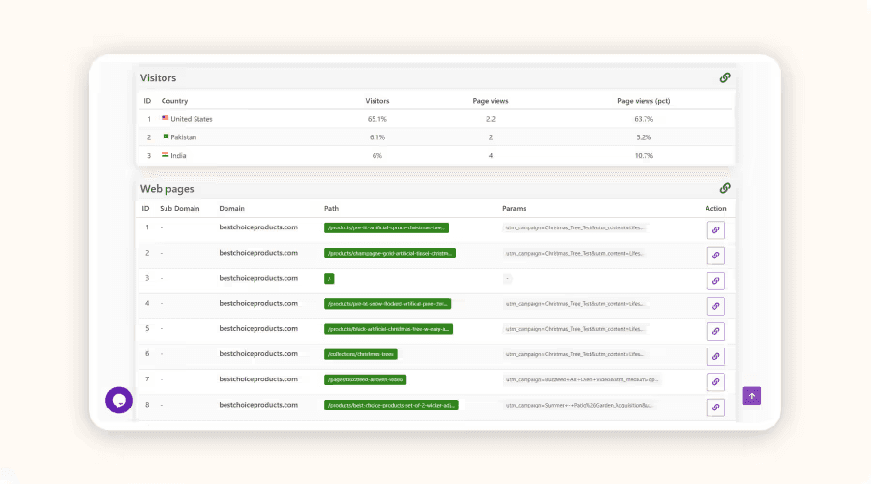The image size is (871, 484).
Task: Open action link for row 4 snow-flocked page
Action: point(715,306)
